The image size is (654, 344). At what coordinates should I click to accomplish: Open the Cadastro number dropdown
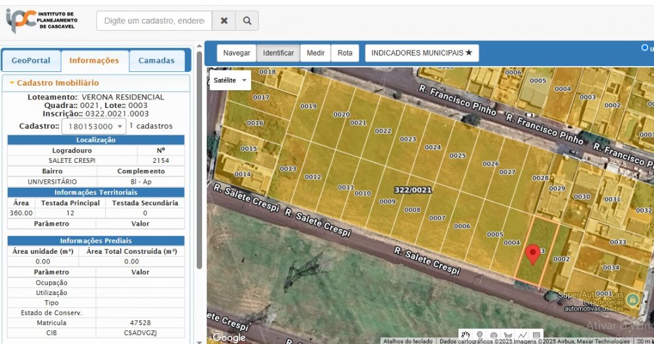tap(94, 126)
